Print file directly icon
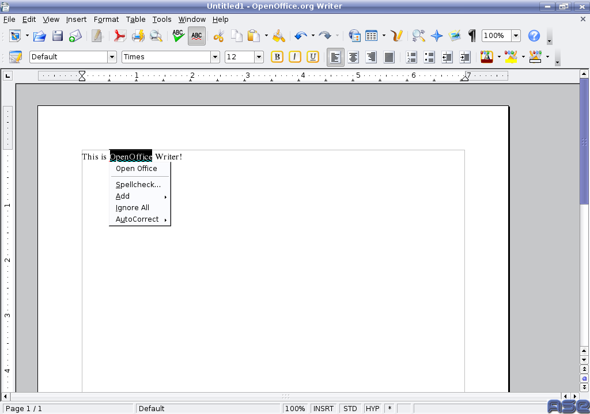Viewport: 590px width, 414px height. [x=138, y=36]
